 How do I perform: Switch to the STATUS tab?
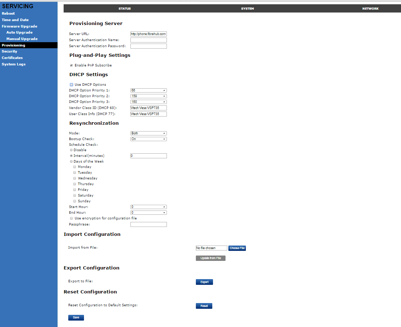pos(124,9)
